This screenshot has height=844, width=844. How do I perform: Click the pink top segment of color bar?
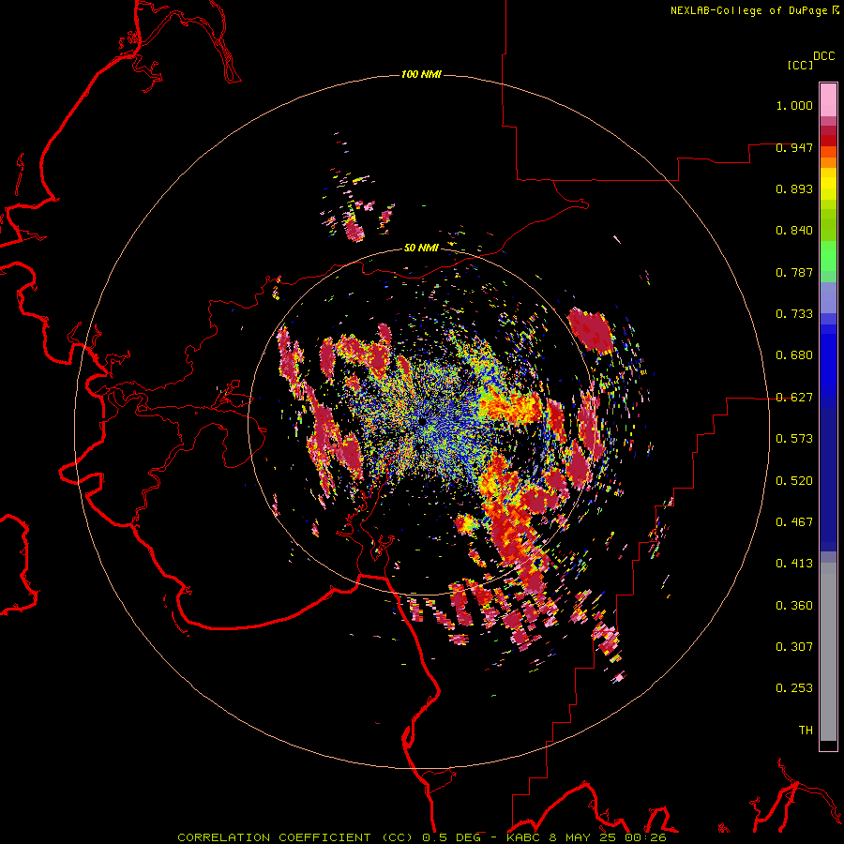tap(828, 100)
